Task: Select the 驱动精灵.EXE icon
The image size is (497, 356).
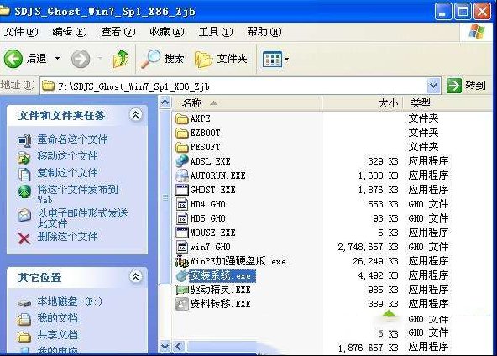Action: click(182, 290)
